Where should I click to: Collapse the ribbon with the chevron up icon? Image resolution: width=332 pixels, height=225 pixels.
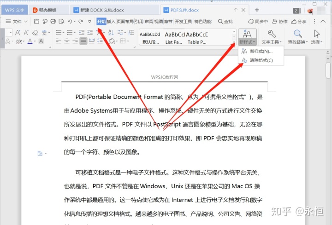click(x=323, y=21)
